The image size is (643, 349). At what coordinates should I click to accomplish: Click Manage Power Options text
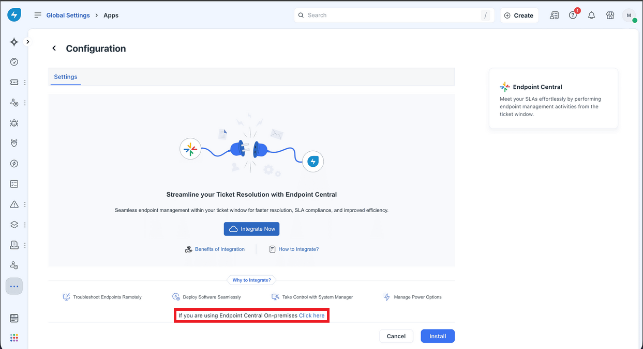point(418,297)
